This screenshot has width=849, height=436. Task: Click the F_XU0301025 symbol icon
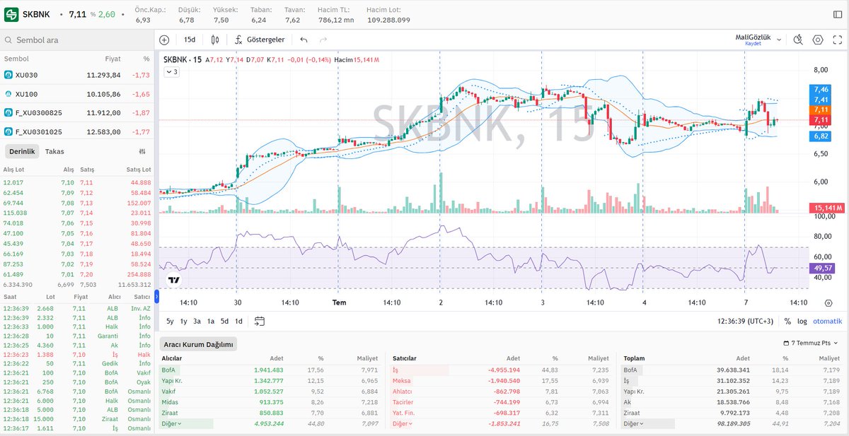8,131
